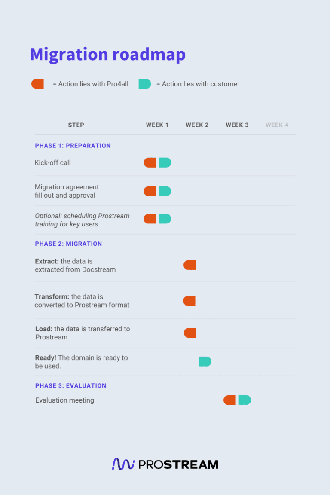Click the Phase 1: Preparation heading
The width and height of the screenshot is (330, 495).
point(73,146)
